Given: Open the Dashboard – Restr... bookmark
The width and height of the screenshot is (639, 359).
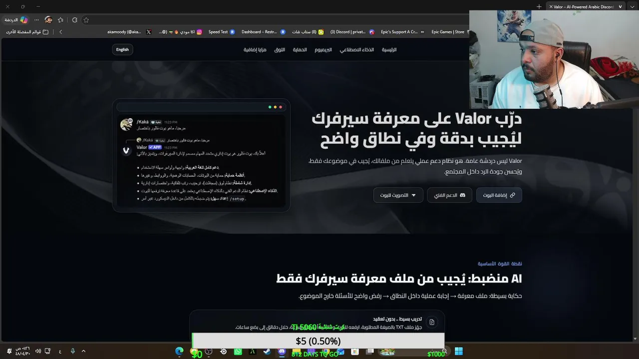Looking at the screenshot, I should (263, 32).
